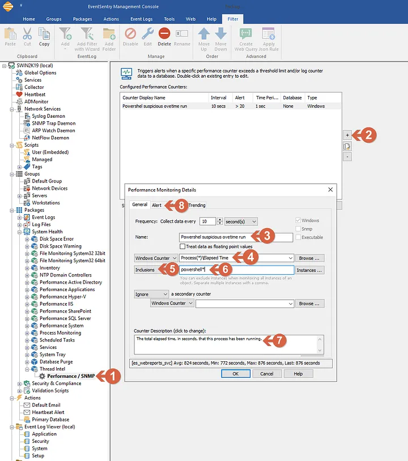Toggle Treat data as floating point values

[x=182, y=246]
